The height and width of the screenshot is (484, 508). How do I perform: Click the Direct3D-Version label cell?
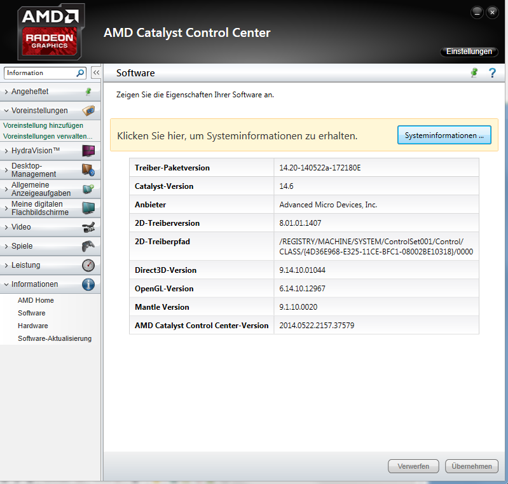(202, 270)
